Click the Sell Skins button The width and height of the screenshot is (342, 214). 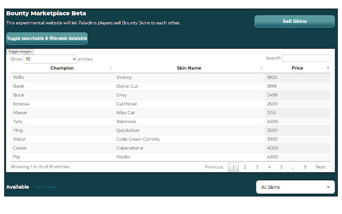pyautogui.click(x=294, y=21)
